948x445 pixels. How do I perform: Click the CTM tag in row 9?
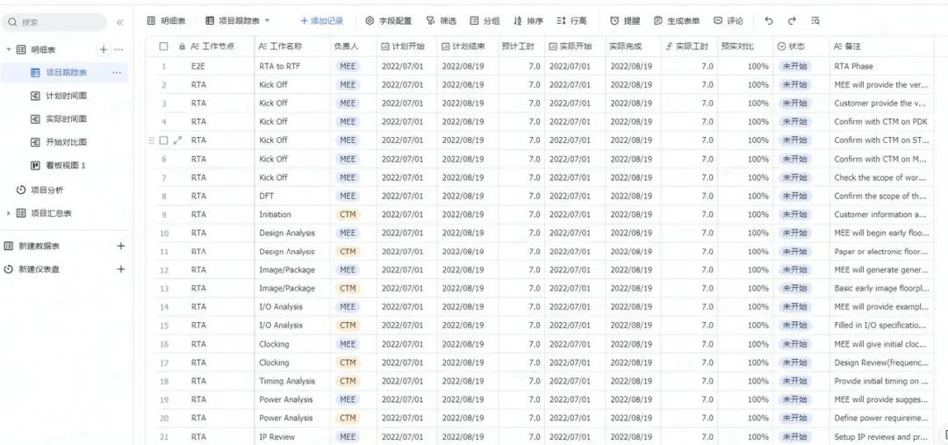pyautogui.click(x=348, y=214)
